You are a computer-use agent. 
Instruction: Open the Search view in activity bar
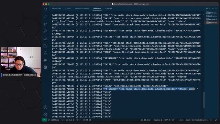(45, 17)
